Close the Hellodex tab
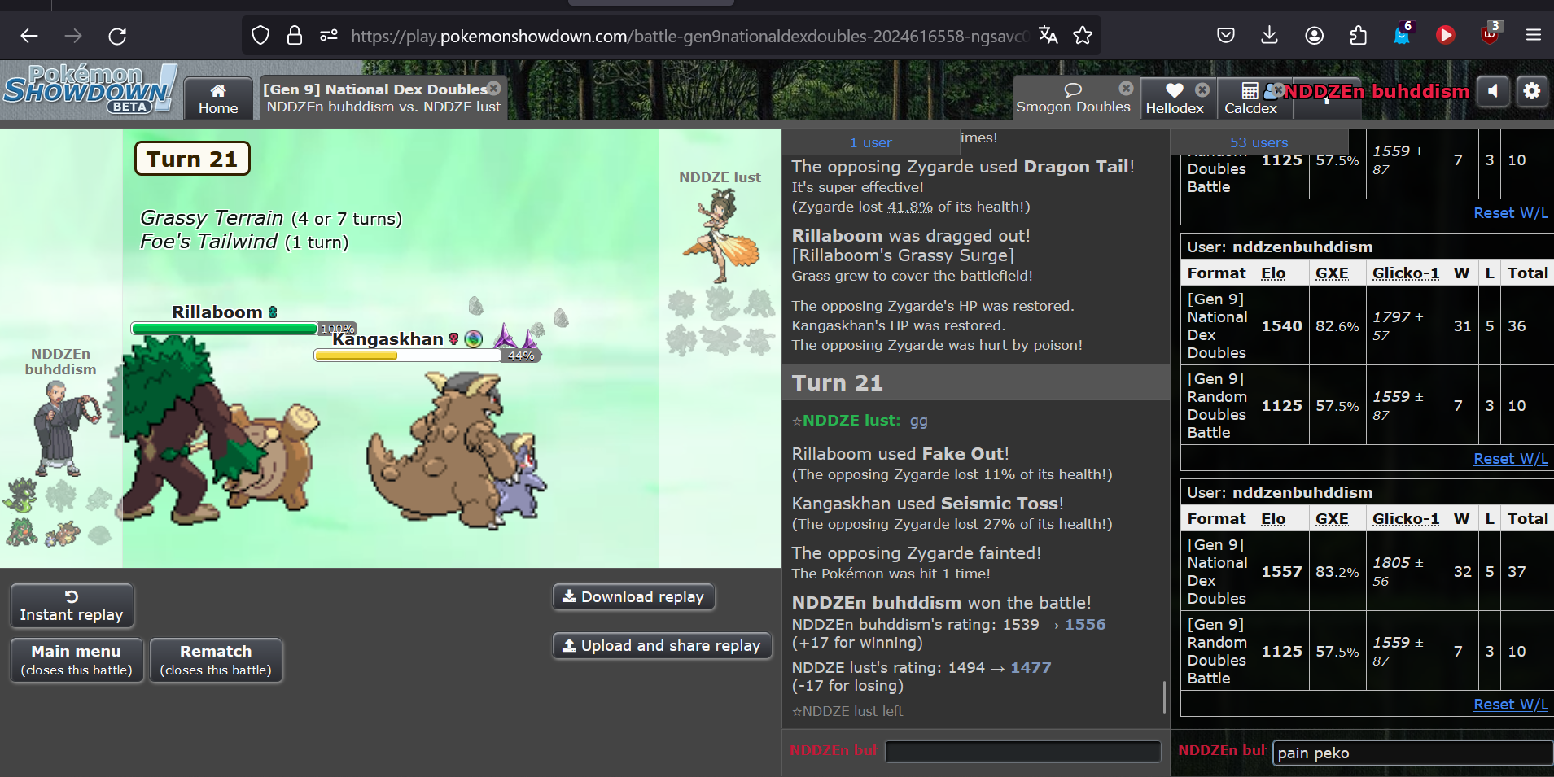Screen dimensions: 1554x777 tap(1202, 89)
